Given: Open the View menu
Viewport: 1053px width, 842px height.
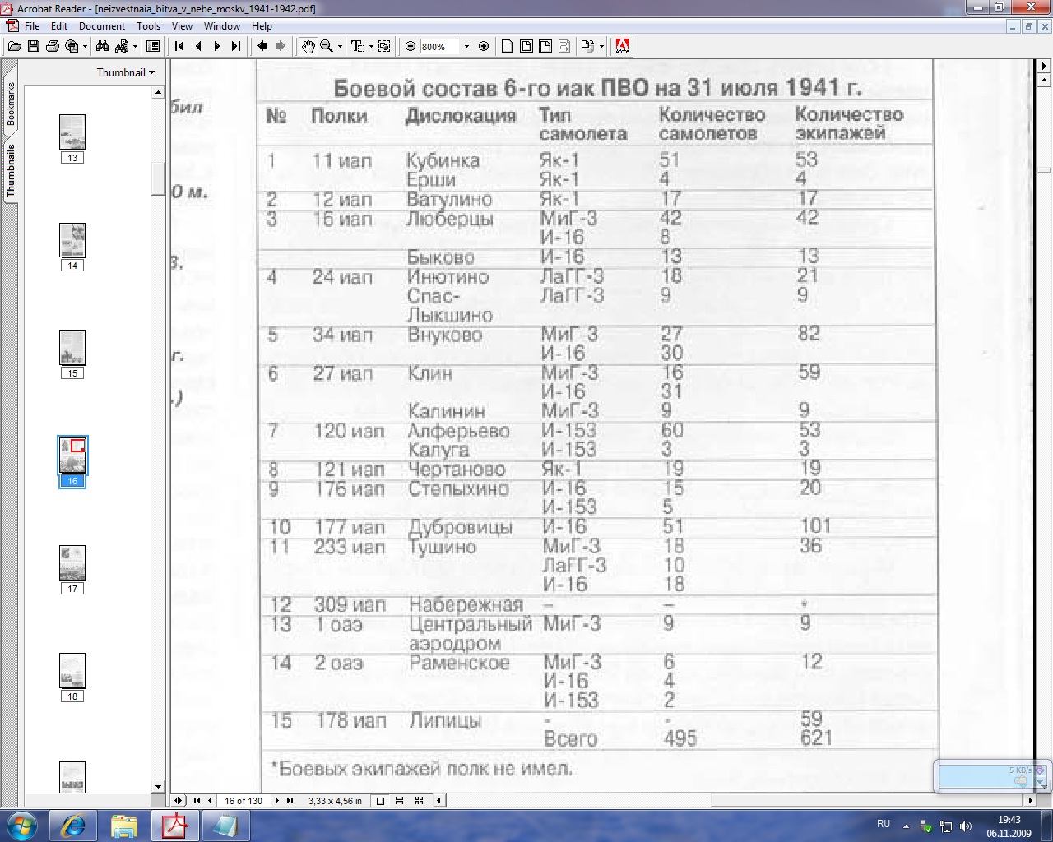Looking at the screenshot, I should (x=182, y=26).
